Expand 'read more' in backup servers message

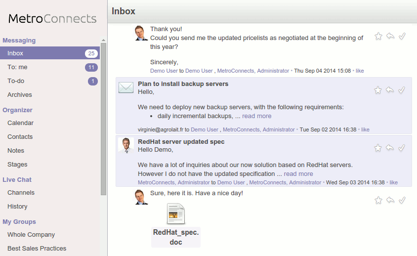click(x=256, y=116)
